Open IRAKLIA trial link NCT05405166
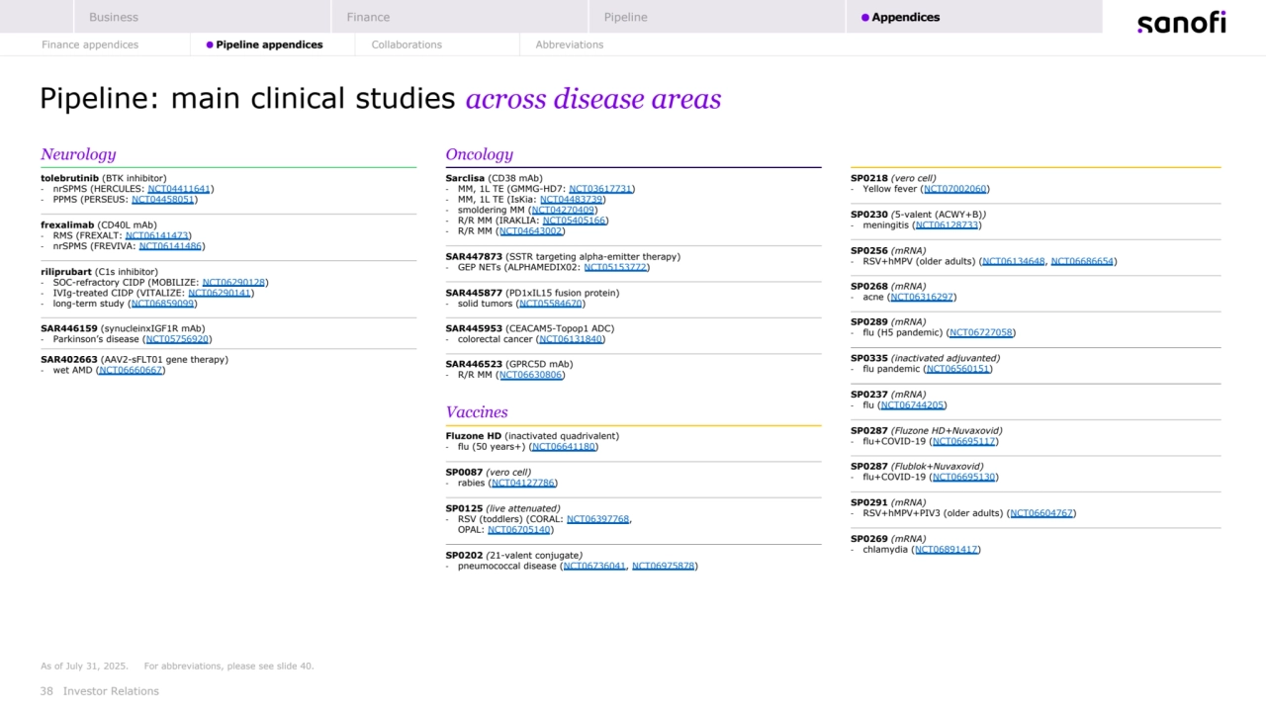The image size is (1266, 712). [x=574, y=221]
